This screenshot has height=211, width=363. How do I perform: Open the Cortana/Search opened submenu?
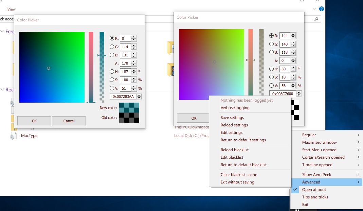(326, 157)
